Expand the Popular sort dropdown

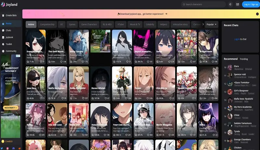pyautogui.click(x=212, y=24)
